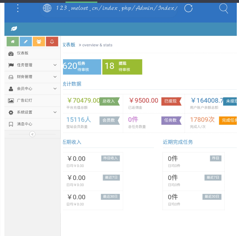Expand the 会员中心 chevron
Screen dimensions: 239x236
pos(55,89)
